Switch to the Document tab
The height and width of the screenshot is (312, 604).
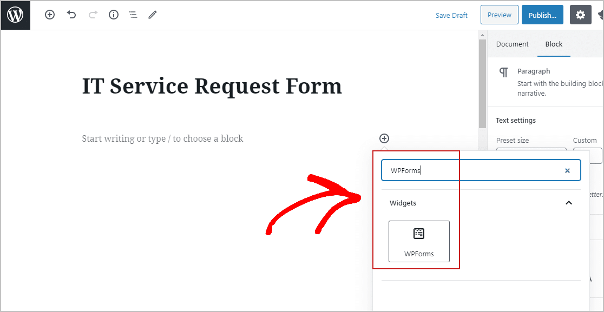click(x=512, y=44)
